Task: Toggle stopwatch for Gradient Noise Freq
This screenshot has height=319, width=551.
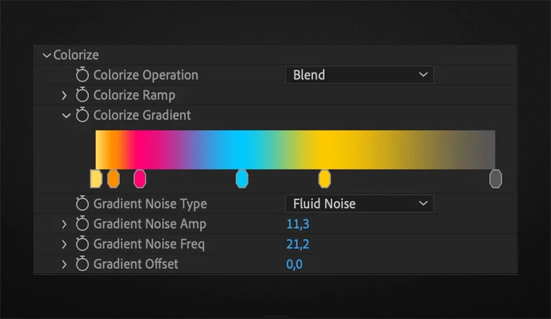Action: click(82, 243)
